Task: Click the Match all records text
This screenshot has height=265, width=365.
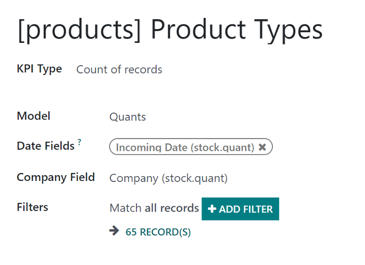Action: tap(154, 208)
